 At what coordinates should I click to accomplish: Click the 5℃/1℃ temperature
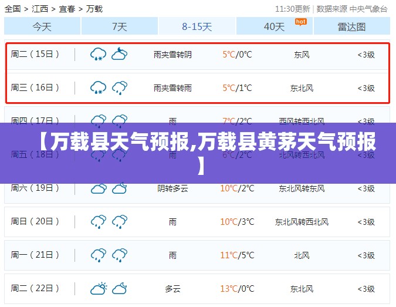237,88
